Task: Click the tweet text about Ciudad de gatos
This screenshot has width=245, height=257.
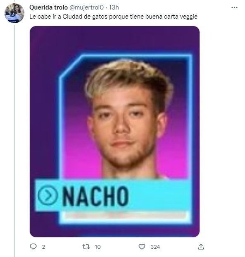Action: (114, 17)
